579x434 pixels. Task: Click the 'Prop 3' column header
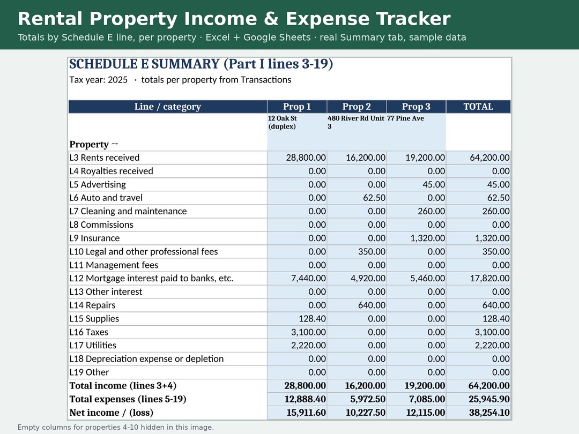point(416,107)
